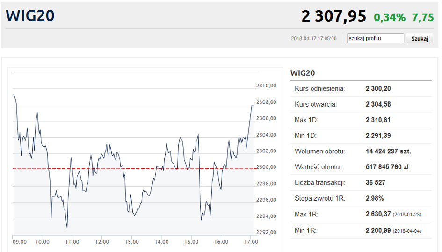This screenshot has height=252, width=442.
Task: Click the "szukaj profilu" search field
Action: coord(375,38)
